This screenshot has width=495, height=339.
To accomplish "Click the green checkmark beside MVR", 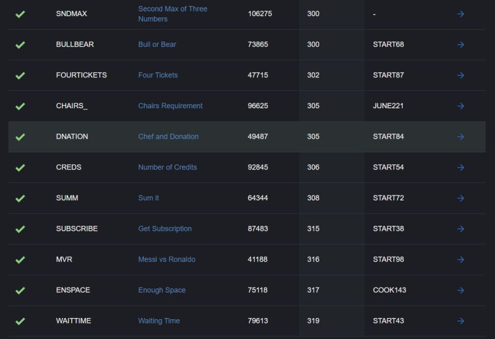I will [20, 260].
